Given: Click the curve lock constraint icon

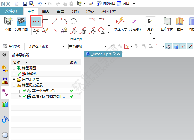Looking at the screenshot, I should click(x=64, y=31).
